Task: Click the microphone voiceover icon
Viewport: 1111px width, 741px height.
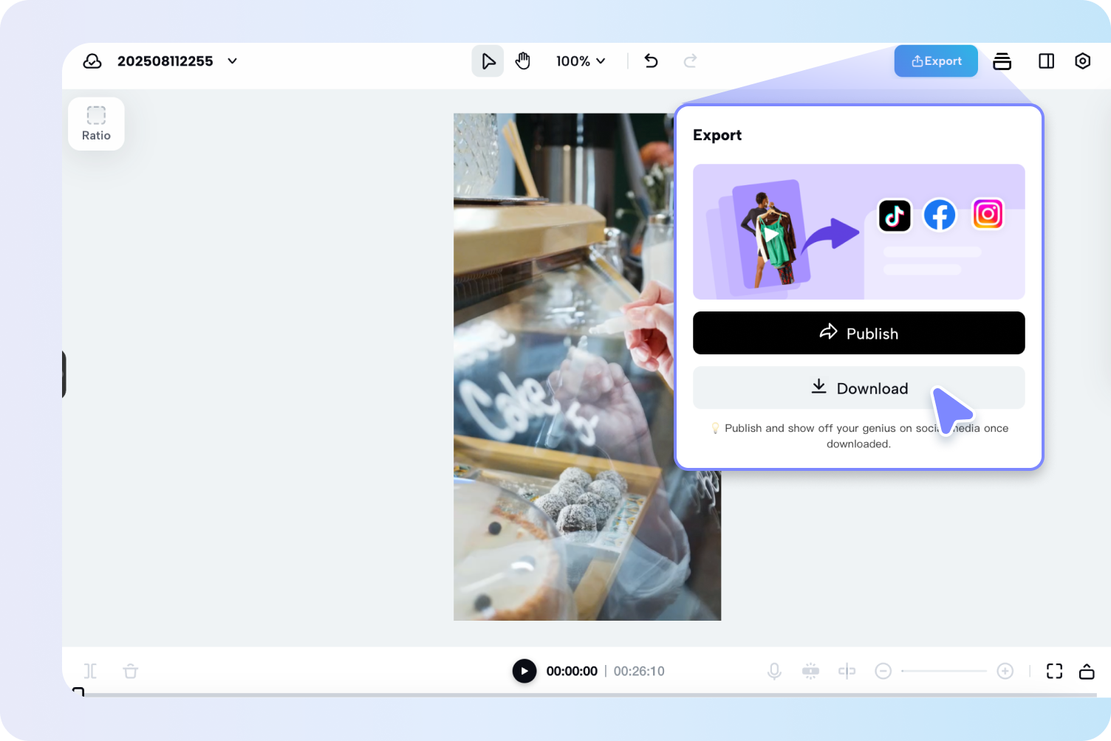Action: 774,671
